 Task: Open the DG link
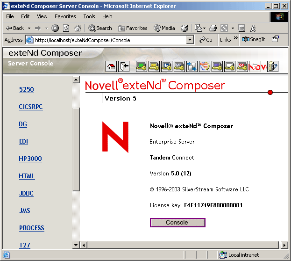coord(23,124)
